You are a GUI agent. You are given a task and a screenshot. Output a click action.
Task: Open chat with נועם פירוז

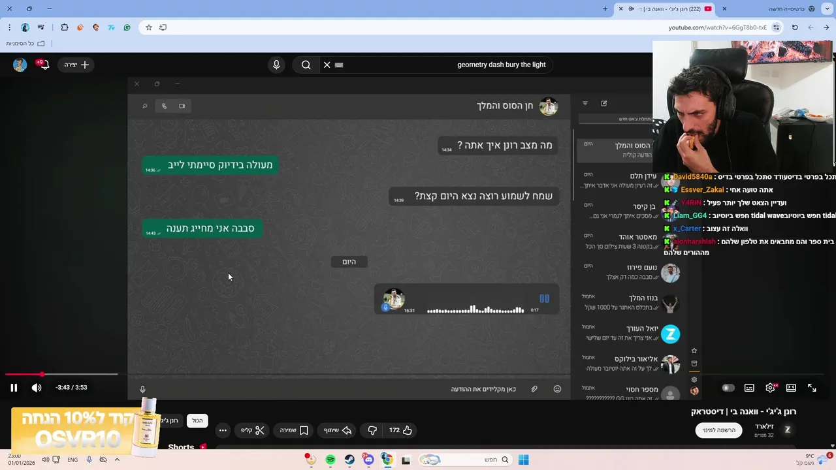click(630, 272)
